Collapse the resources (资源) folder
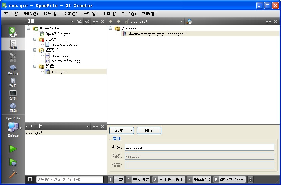Screen dimensions: 281x185 tap(35, 66)
